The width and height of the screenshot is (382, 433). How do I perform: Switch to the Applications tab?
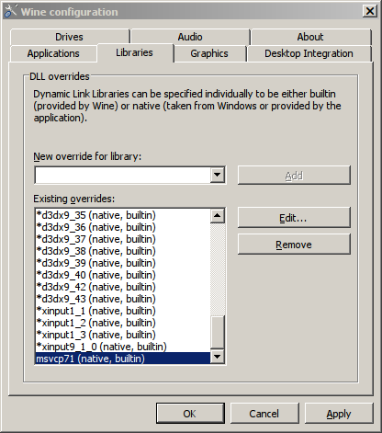pos(53,53)
